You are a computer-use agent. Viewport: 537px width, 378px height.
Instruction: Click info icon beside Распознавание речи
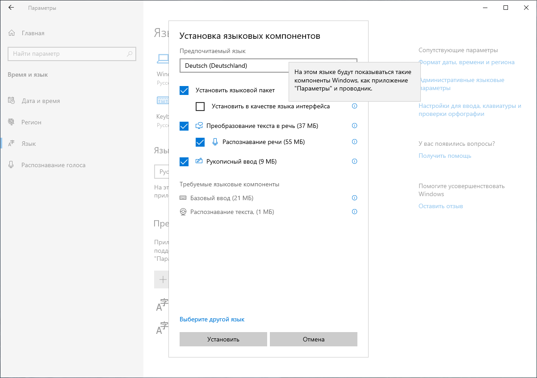(355, 142)
